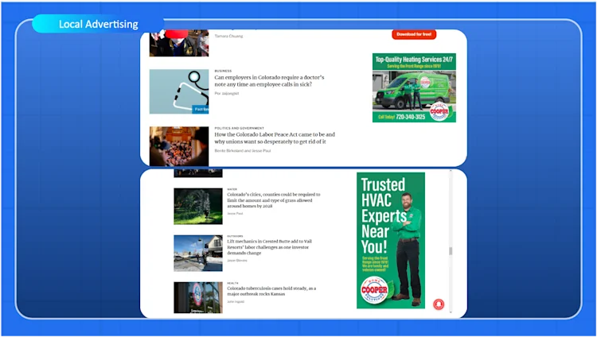Click the vertical scrollbar thumb in lower panel
Image resolution: width=597 pixels, height=337 pixels.
click(x=451, y=251)
